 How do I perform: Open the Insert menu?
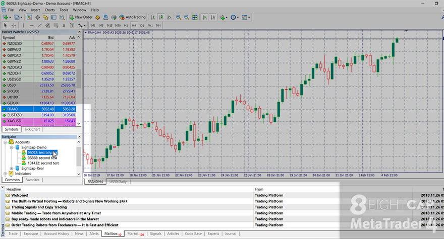(35, 10)
